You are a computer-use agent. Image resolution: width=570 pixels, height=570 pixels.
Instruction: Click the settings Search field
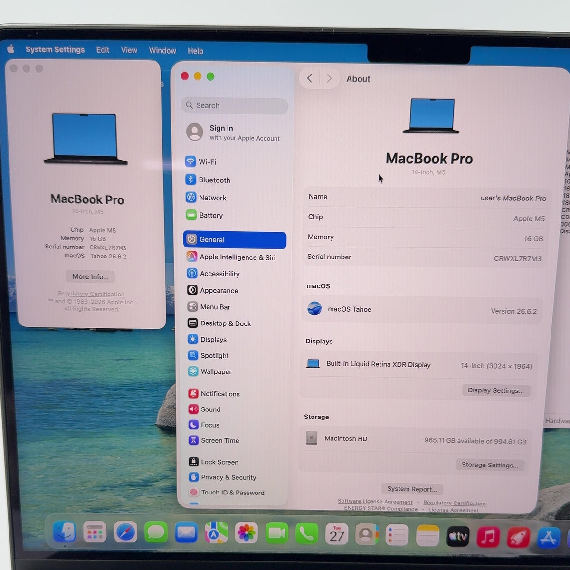pyautogui.click(x=235, y=105)
